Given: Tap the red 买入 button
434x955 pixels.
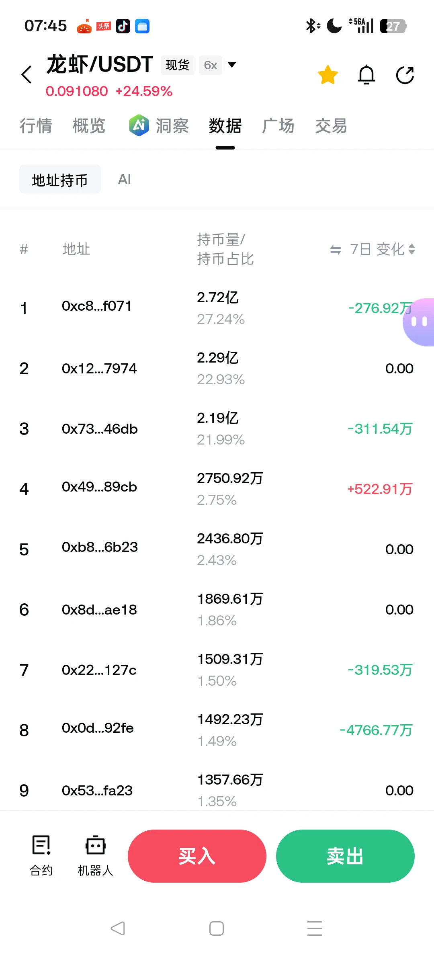Looking at the screenshot, I should pyautogui.click(x=197, y=856).
